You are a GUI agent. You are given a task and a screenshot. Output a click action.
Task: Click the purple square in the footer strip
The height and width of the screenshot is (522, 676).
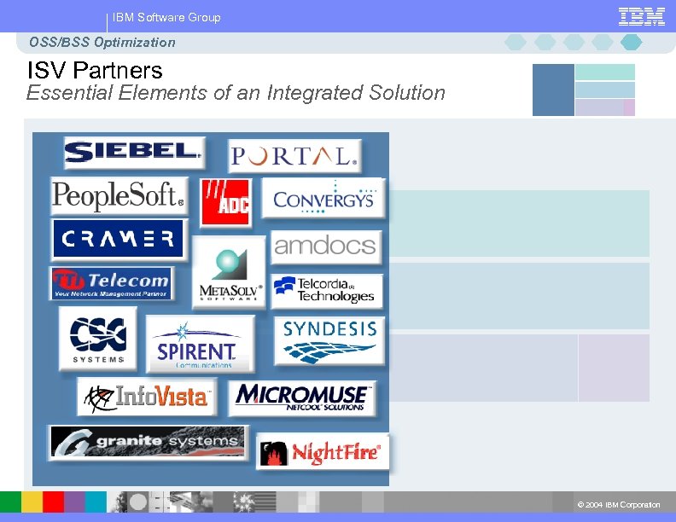(74, 502)
